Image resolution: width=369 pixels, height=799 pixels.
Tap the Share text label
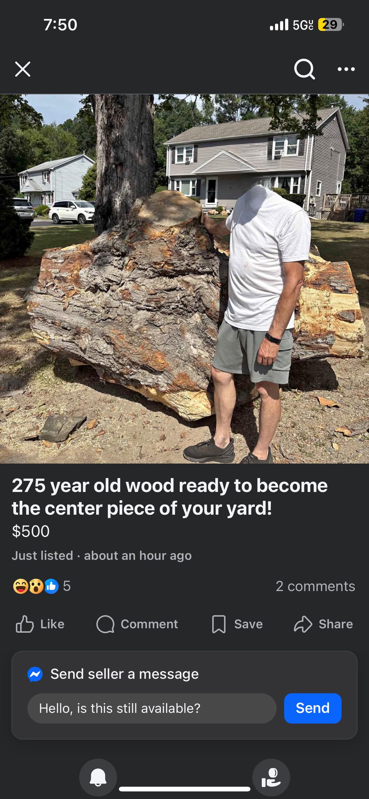(336, 624)
